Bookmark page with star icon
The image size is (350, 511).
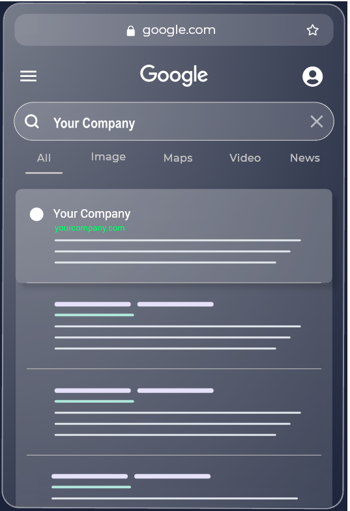[312, 30]
